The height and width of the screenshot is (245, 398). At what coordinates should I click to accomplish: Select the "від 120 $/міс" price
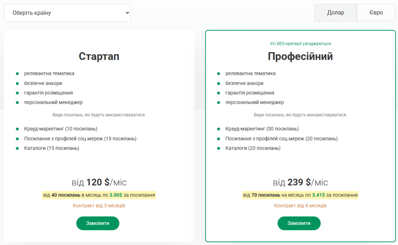(99, 182)
